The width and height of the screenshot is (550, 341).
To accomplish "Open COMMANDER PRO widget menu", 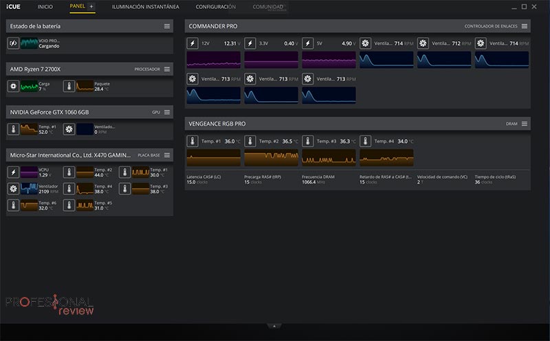I will pyautogui.click(x=525, y=26).
